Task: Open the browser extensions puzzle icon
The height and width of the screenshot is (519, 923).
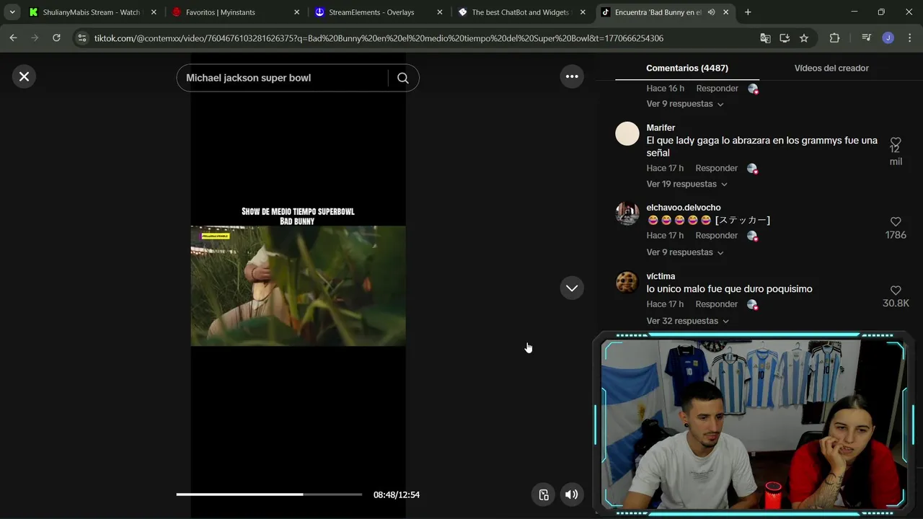Action: pyautogui.click(x=834, y=38)
